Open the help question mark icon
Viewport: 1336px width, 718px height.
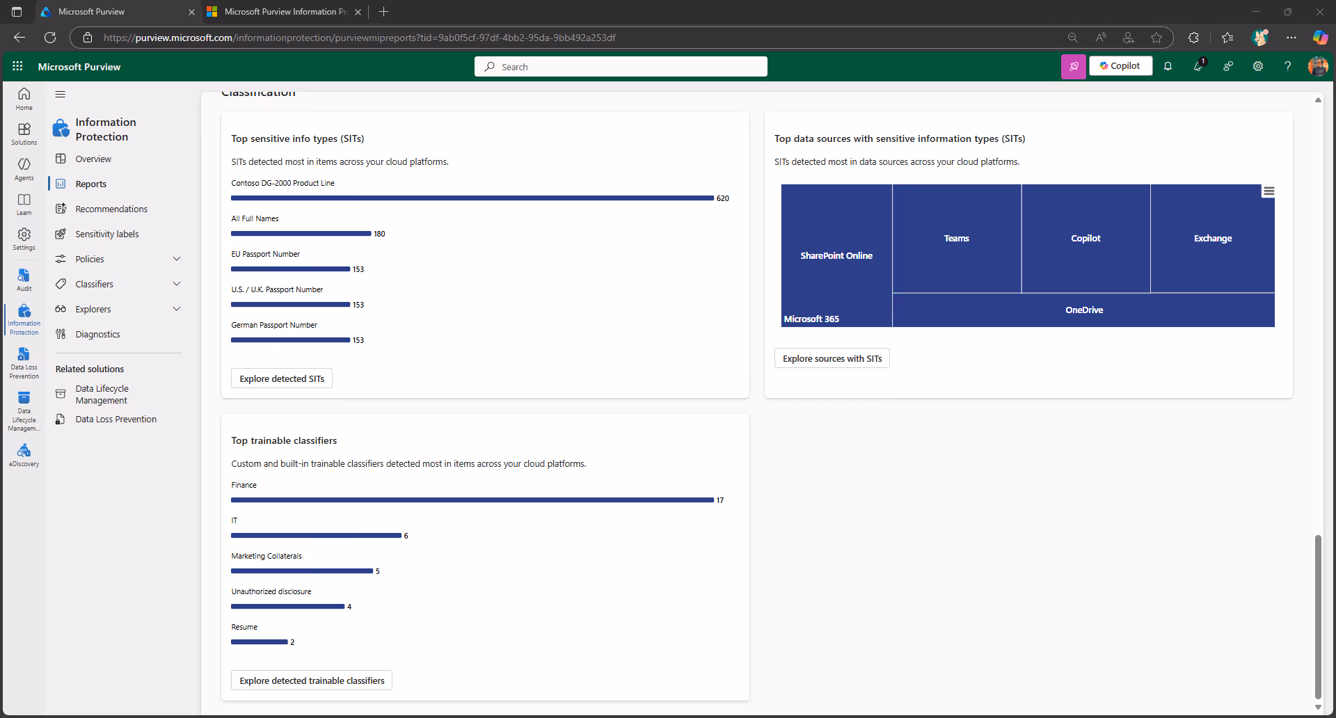1288,66
